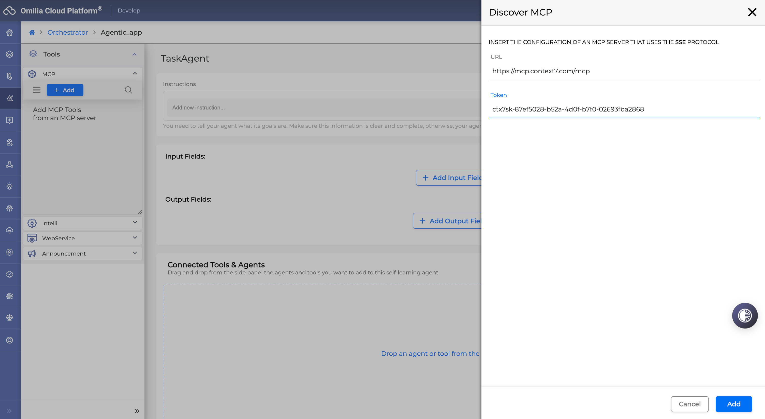Click the blue Add button in dialog

pyautogui.click(x=733, y=404)
